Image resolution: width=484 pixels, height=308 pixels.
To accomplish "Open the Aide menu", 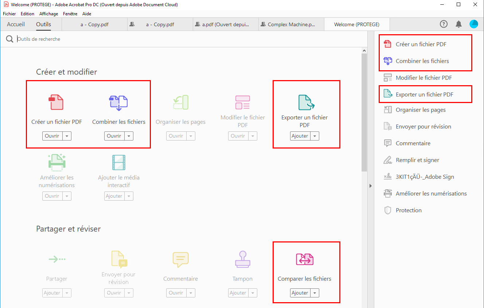I will click(x=87, y=14).
